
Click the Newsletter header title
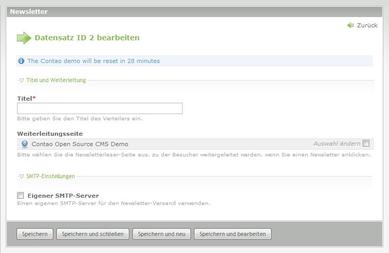[29, 12]
